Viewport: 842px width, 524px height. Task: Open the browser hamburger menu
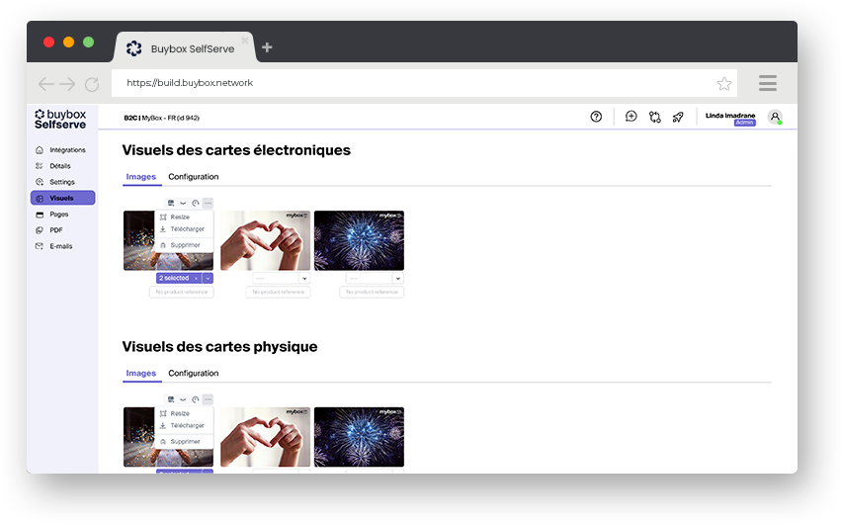pyautogui.click(x=768, y=83)
